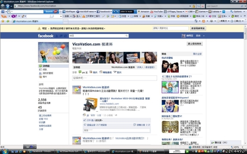247x154 pixels.
Task: Open the 100% zoom level dropdown
Action: pos(242,147)
